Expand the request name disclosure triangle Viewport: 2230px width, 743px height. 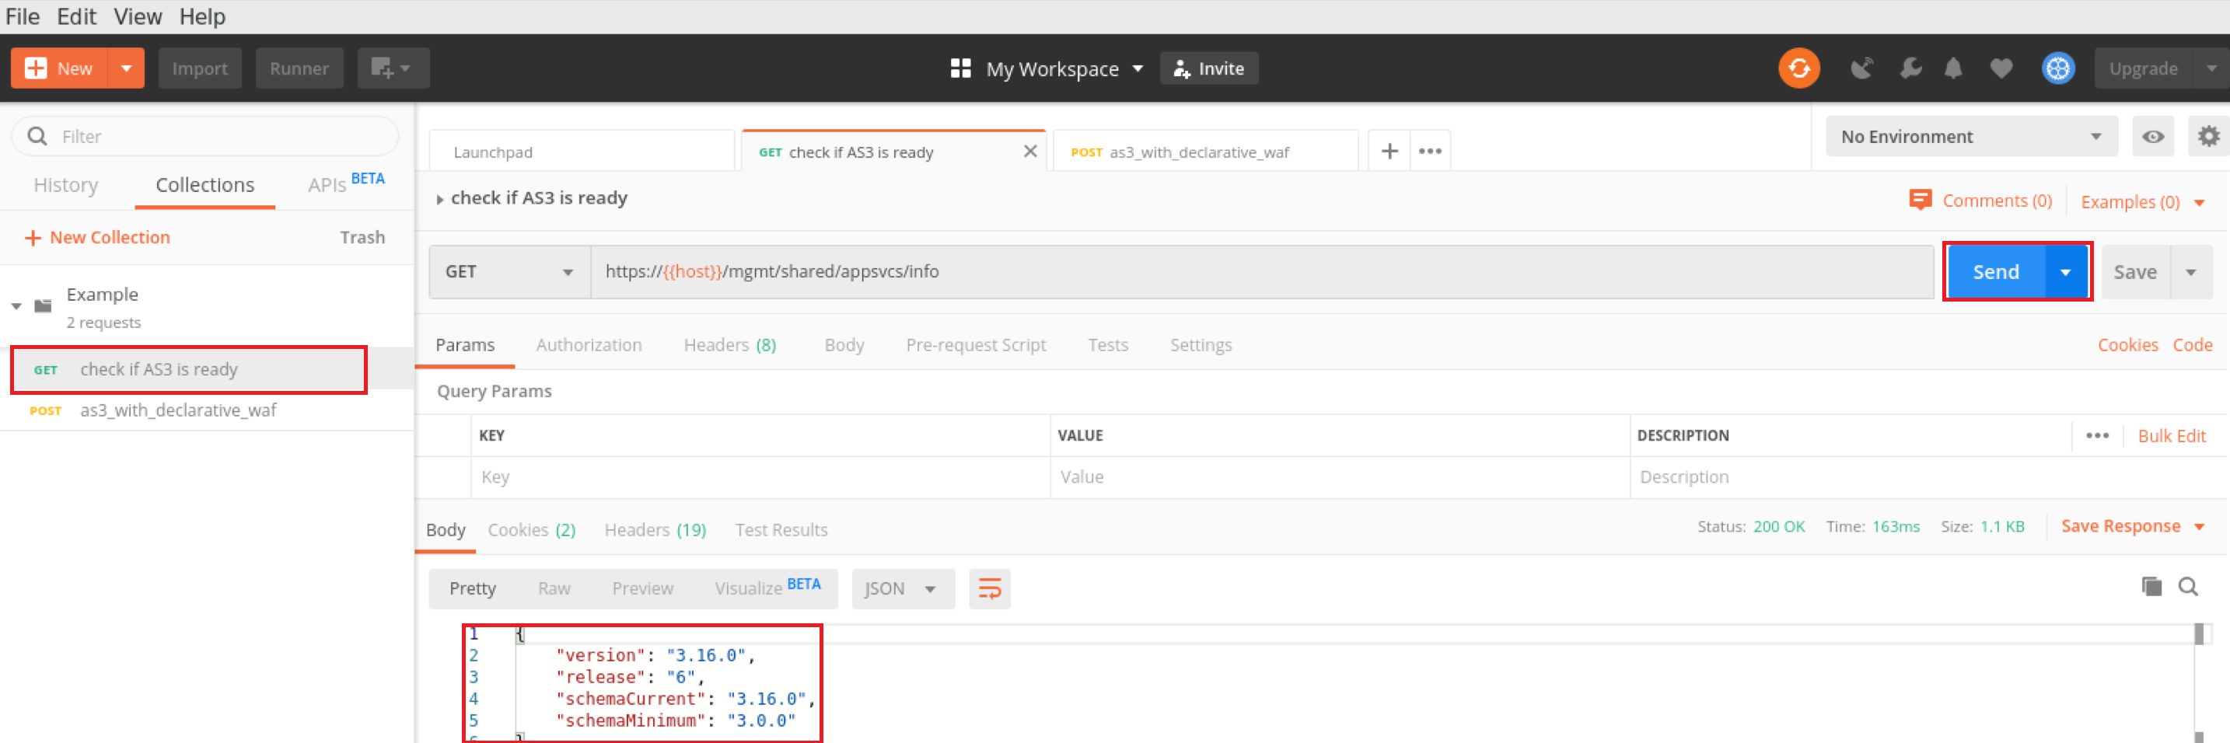440,200
